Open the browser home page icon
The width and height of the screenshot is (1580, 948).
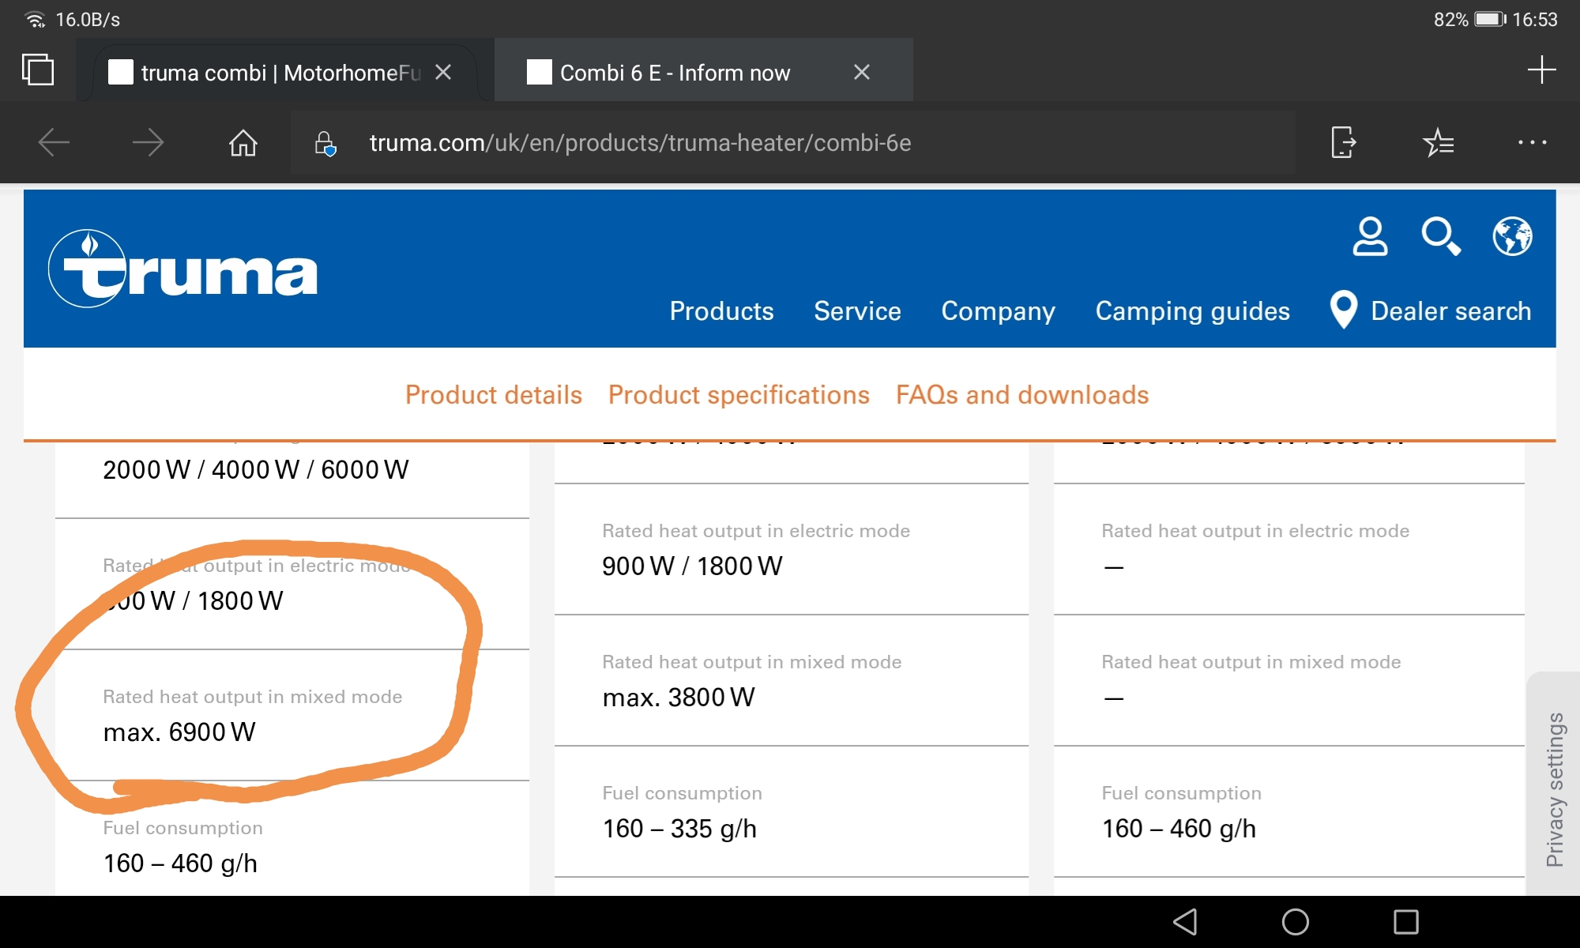click(243, 143)
